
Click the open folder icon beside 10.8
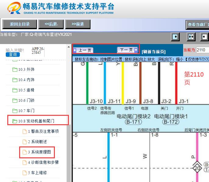point(15,121)
